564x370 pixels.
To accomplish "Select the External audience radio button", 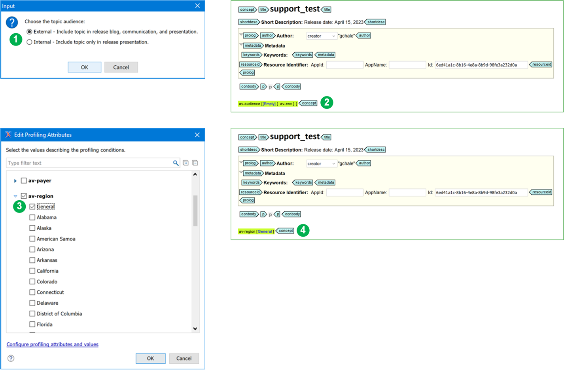I will pyautogui.click(x=29, y=32).
